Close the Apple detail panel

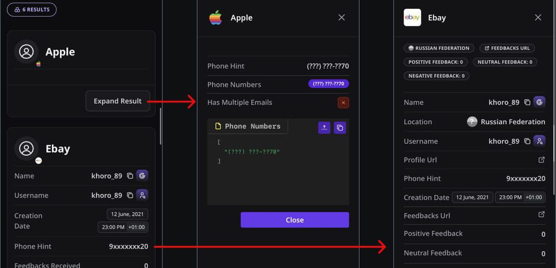click(x=341, y=18)
